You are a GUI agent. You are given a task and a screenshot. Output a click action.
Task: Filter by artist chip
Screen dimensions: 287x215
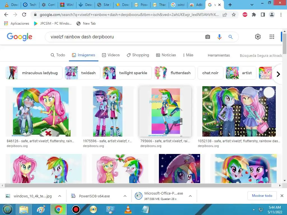(241, 73)
